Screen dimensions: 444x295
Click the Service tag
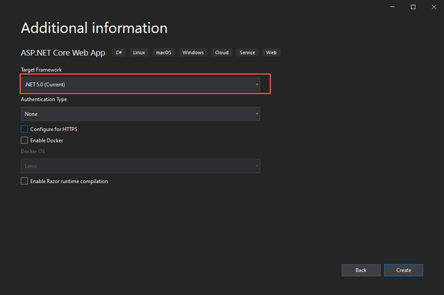[x=247, y=53]
